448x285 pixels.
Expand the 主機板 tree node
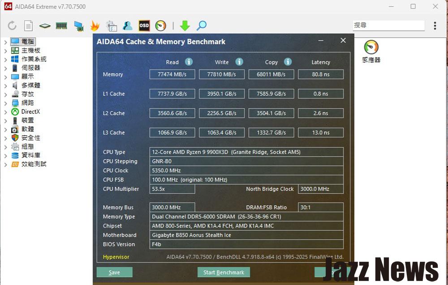[x=5, y=51]
